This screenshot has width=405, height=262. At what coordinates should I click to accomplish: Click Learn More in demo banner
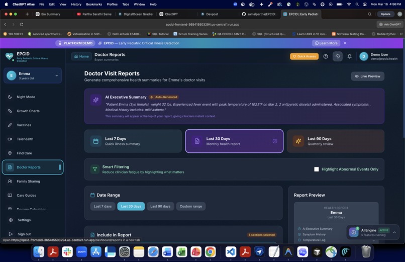[x=326, y=43]
